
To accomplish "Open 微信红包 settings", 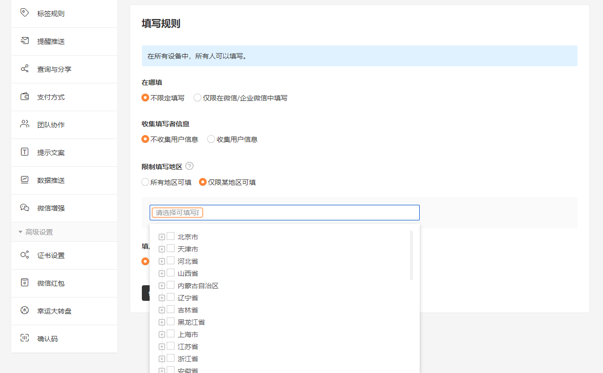I will tap(64, 283).
